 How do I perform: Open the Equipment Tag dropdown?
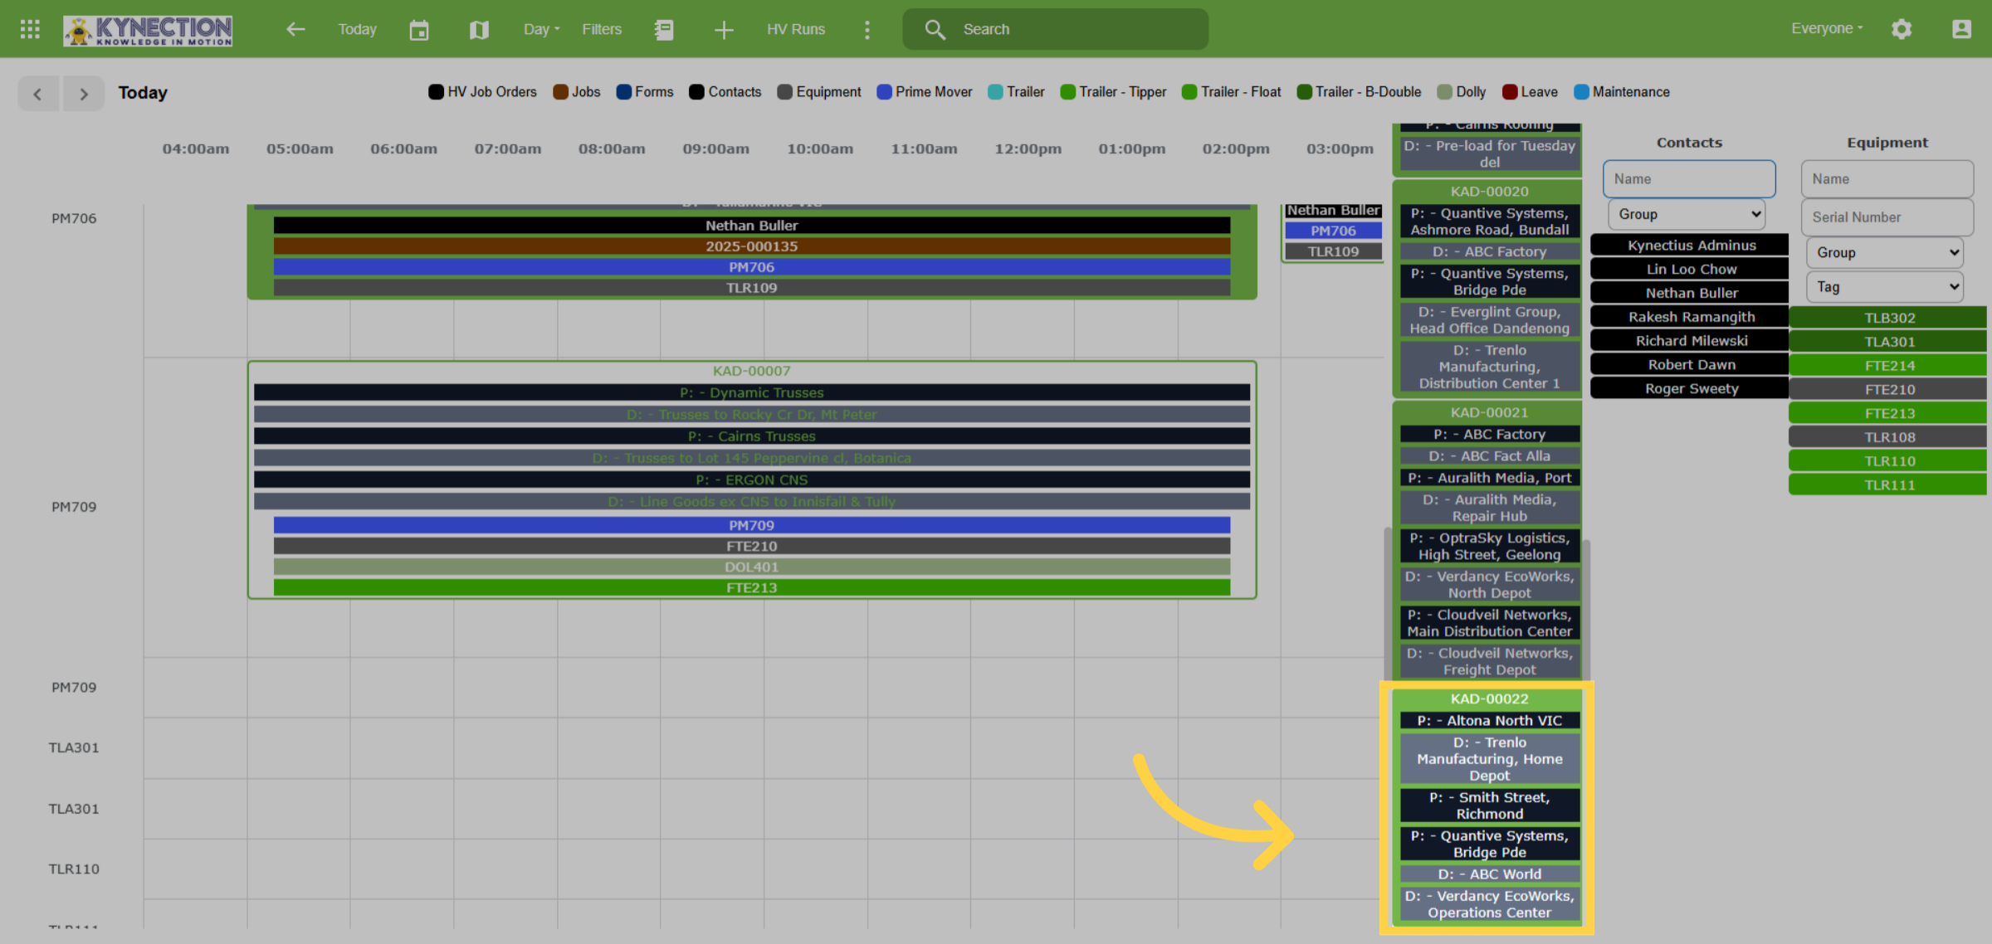(1885, 287)
